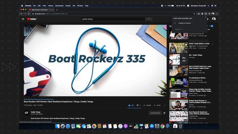Toggle the Autoplay switch
This screenshot has height=134, width=238.
click(212, 26)
